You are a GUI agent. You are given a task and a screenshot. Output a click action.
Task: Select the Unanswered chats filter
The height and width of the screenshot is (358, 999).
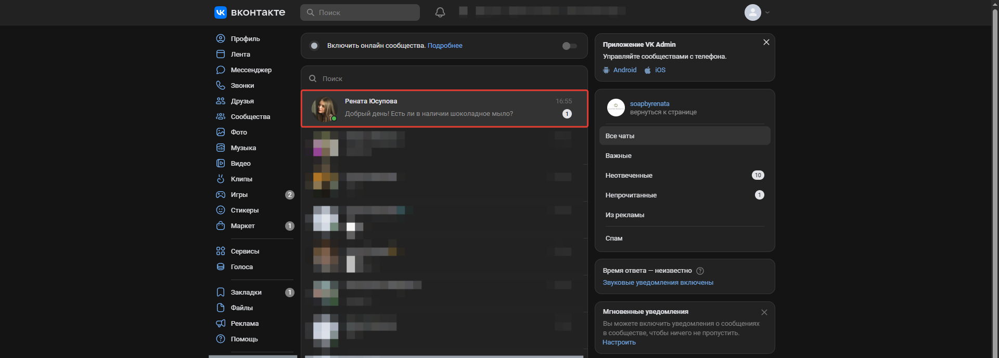(629, 176)
